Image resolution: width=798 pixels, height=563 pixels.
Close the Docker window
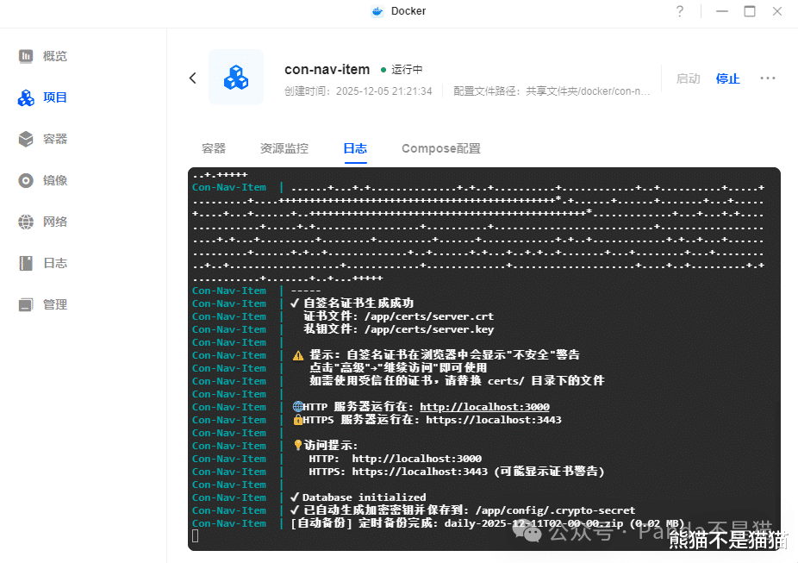[x=777, y=11]
